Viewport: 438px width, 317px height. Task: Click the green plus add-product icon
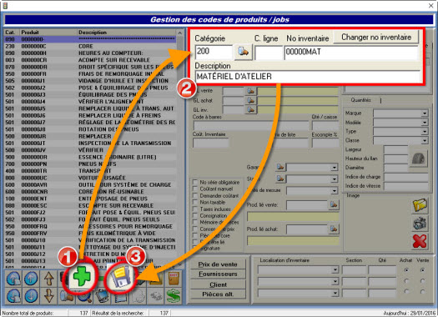tap(82, 277)
